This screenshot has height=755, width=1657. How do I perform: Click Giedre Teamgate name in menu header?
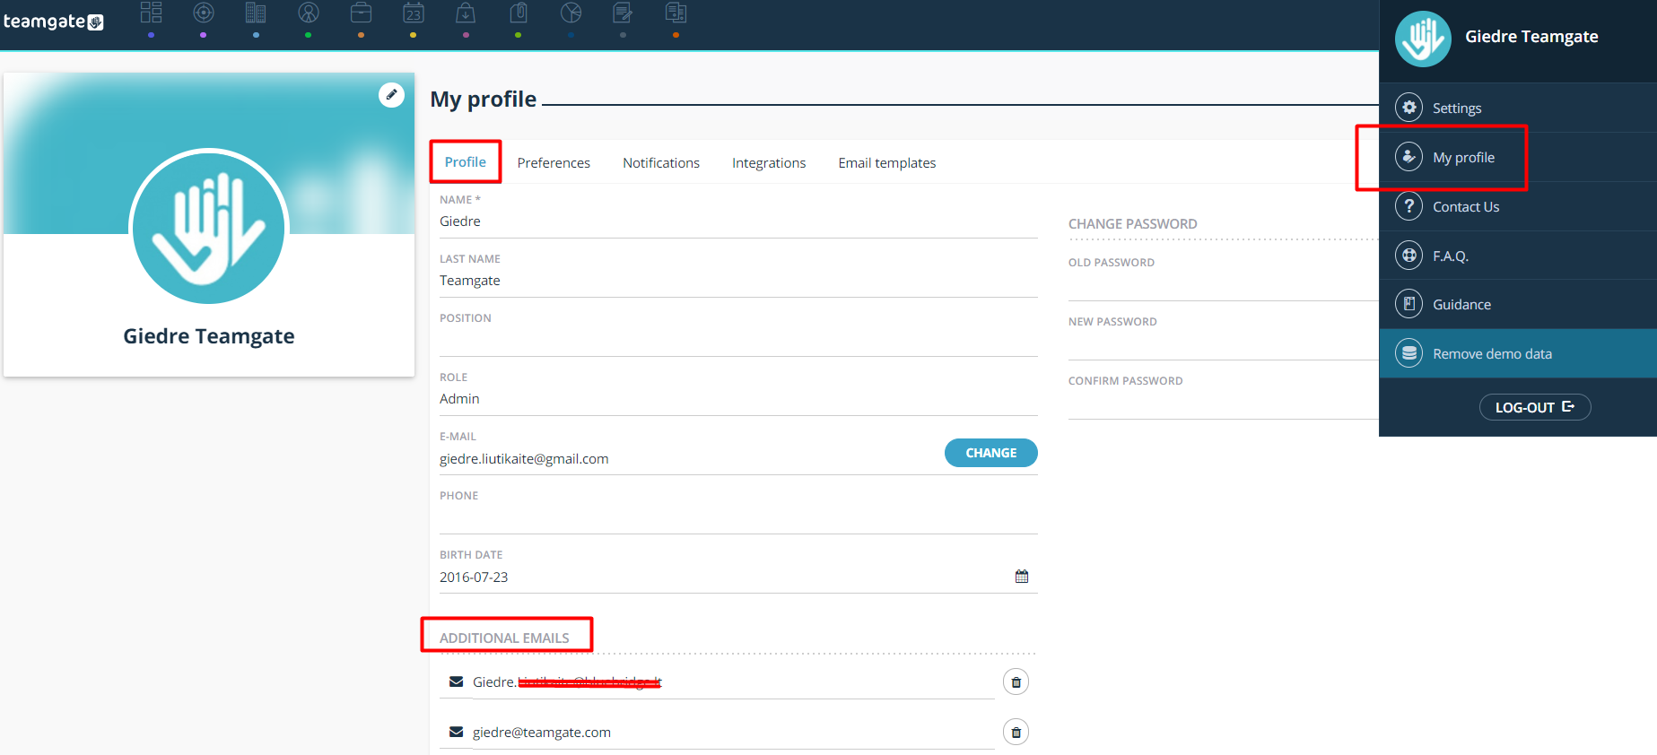[x=1531, y=37]
